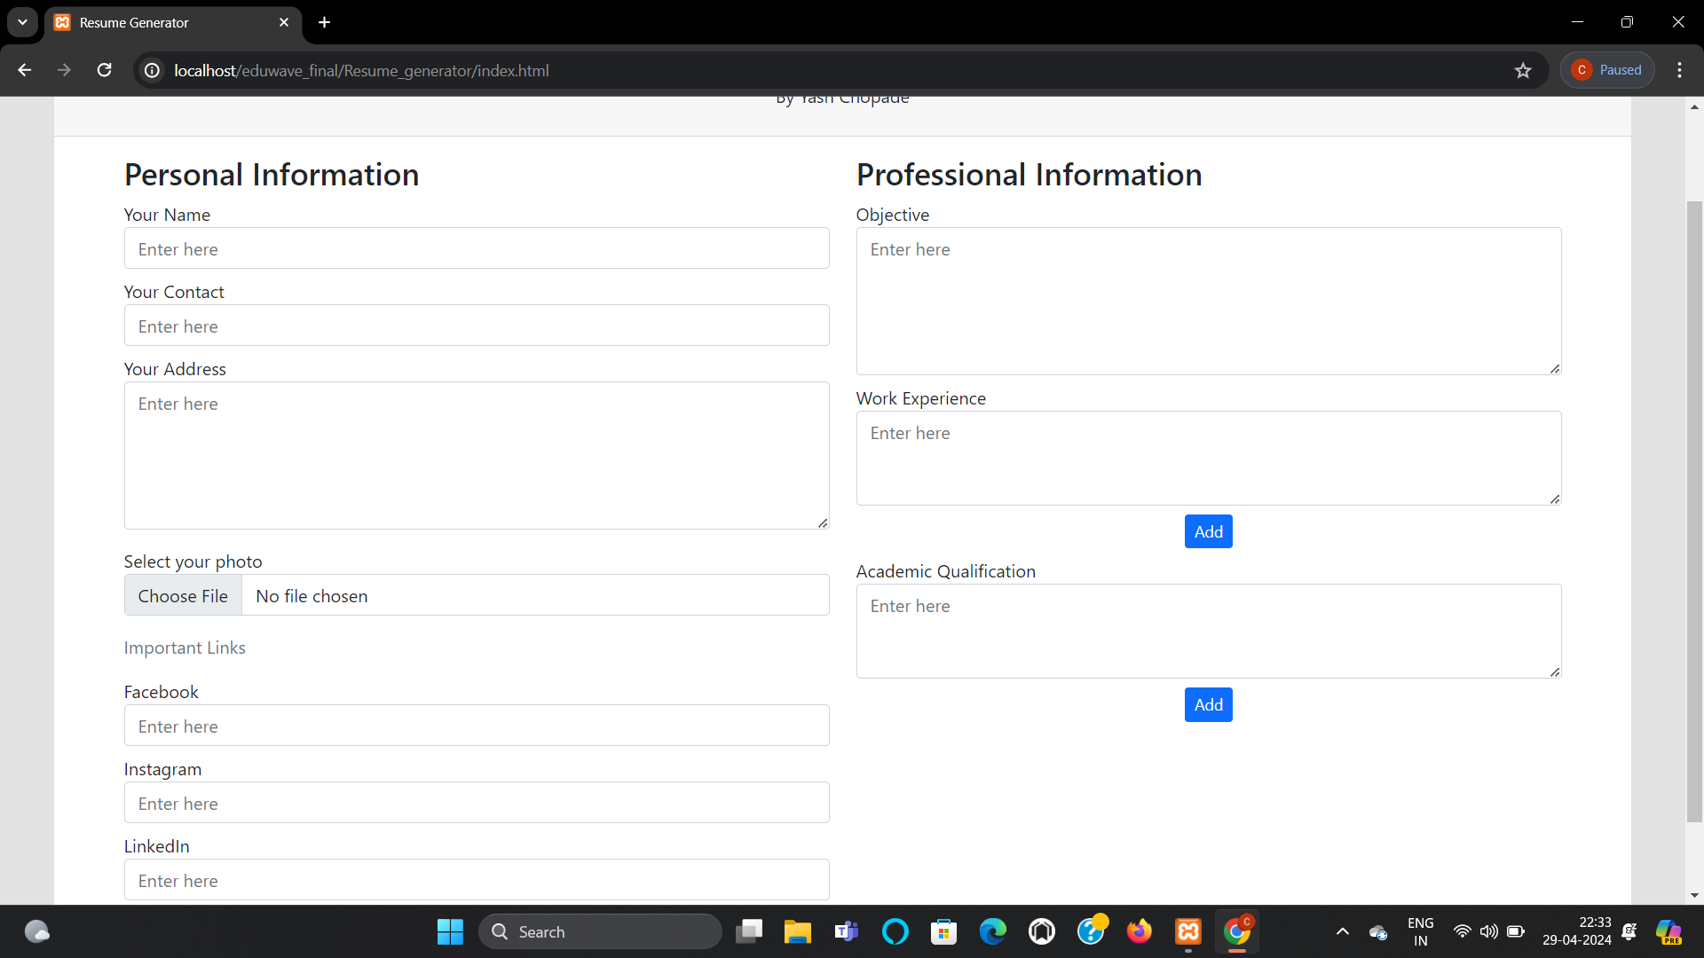Open File Explorer from taskbar

797,931
